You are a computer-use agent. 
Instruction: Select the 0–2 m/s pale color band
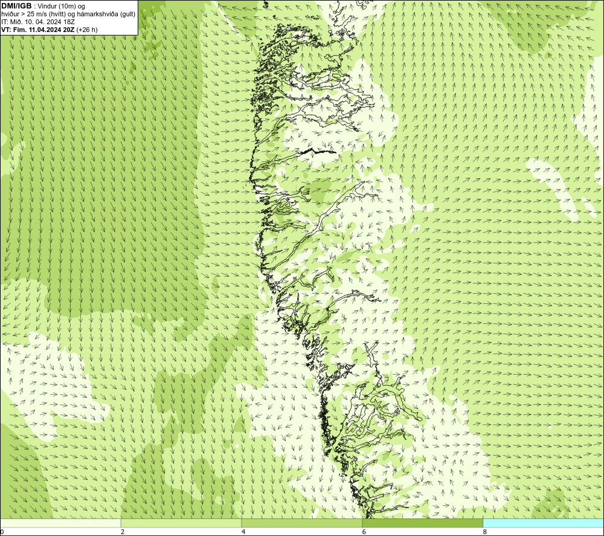[x=60, y=523]
